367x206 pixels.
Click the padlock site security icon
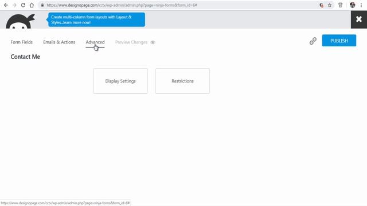pyautogui.click(x=42, y=5)
